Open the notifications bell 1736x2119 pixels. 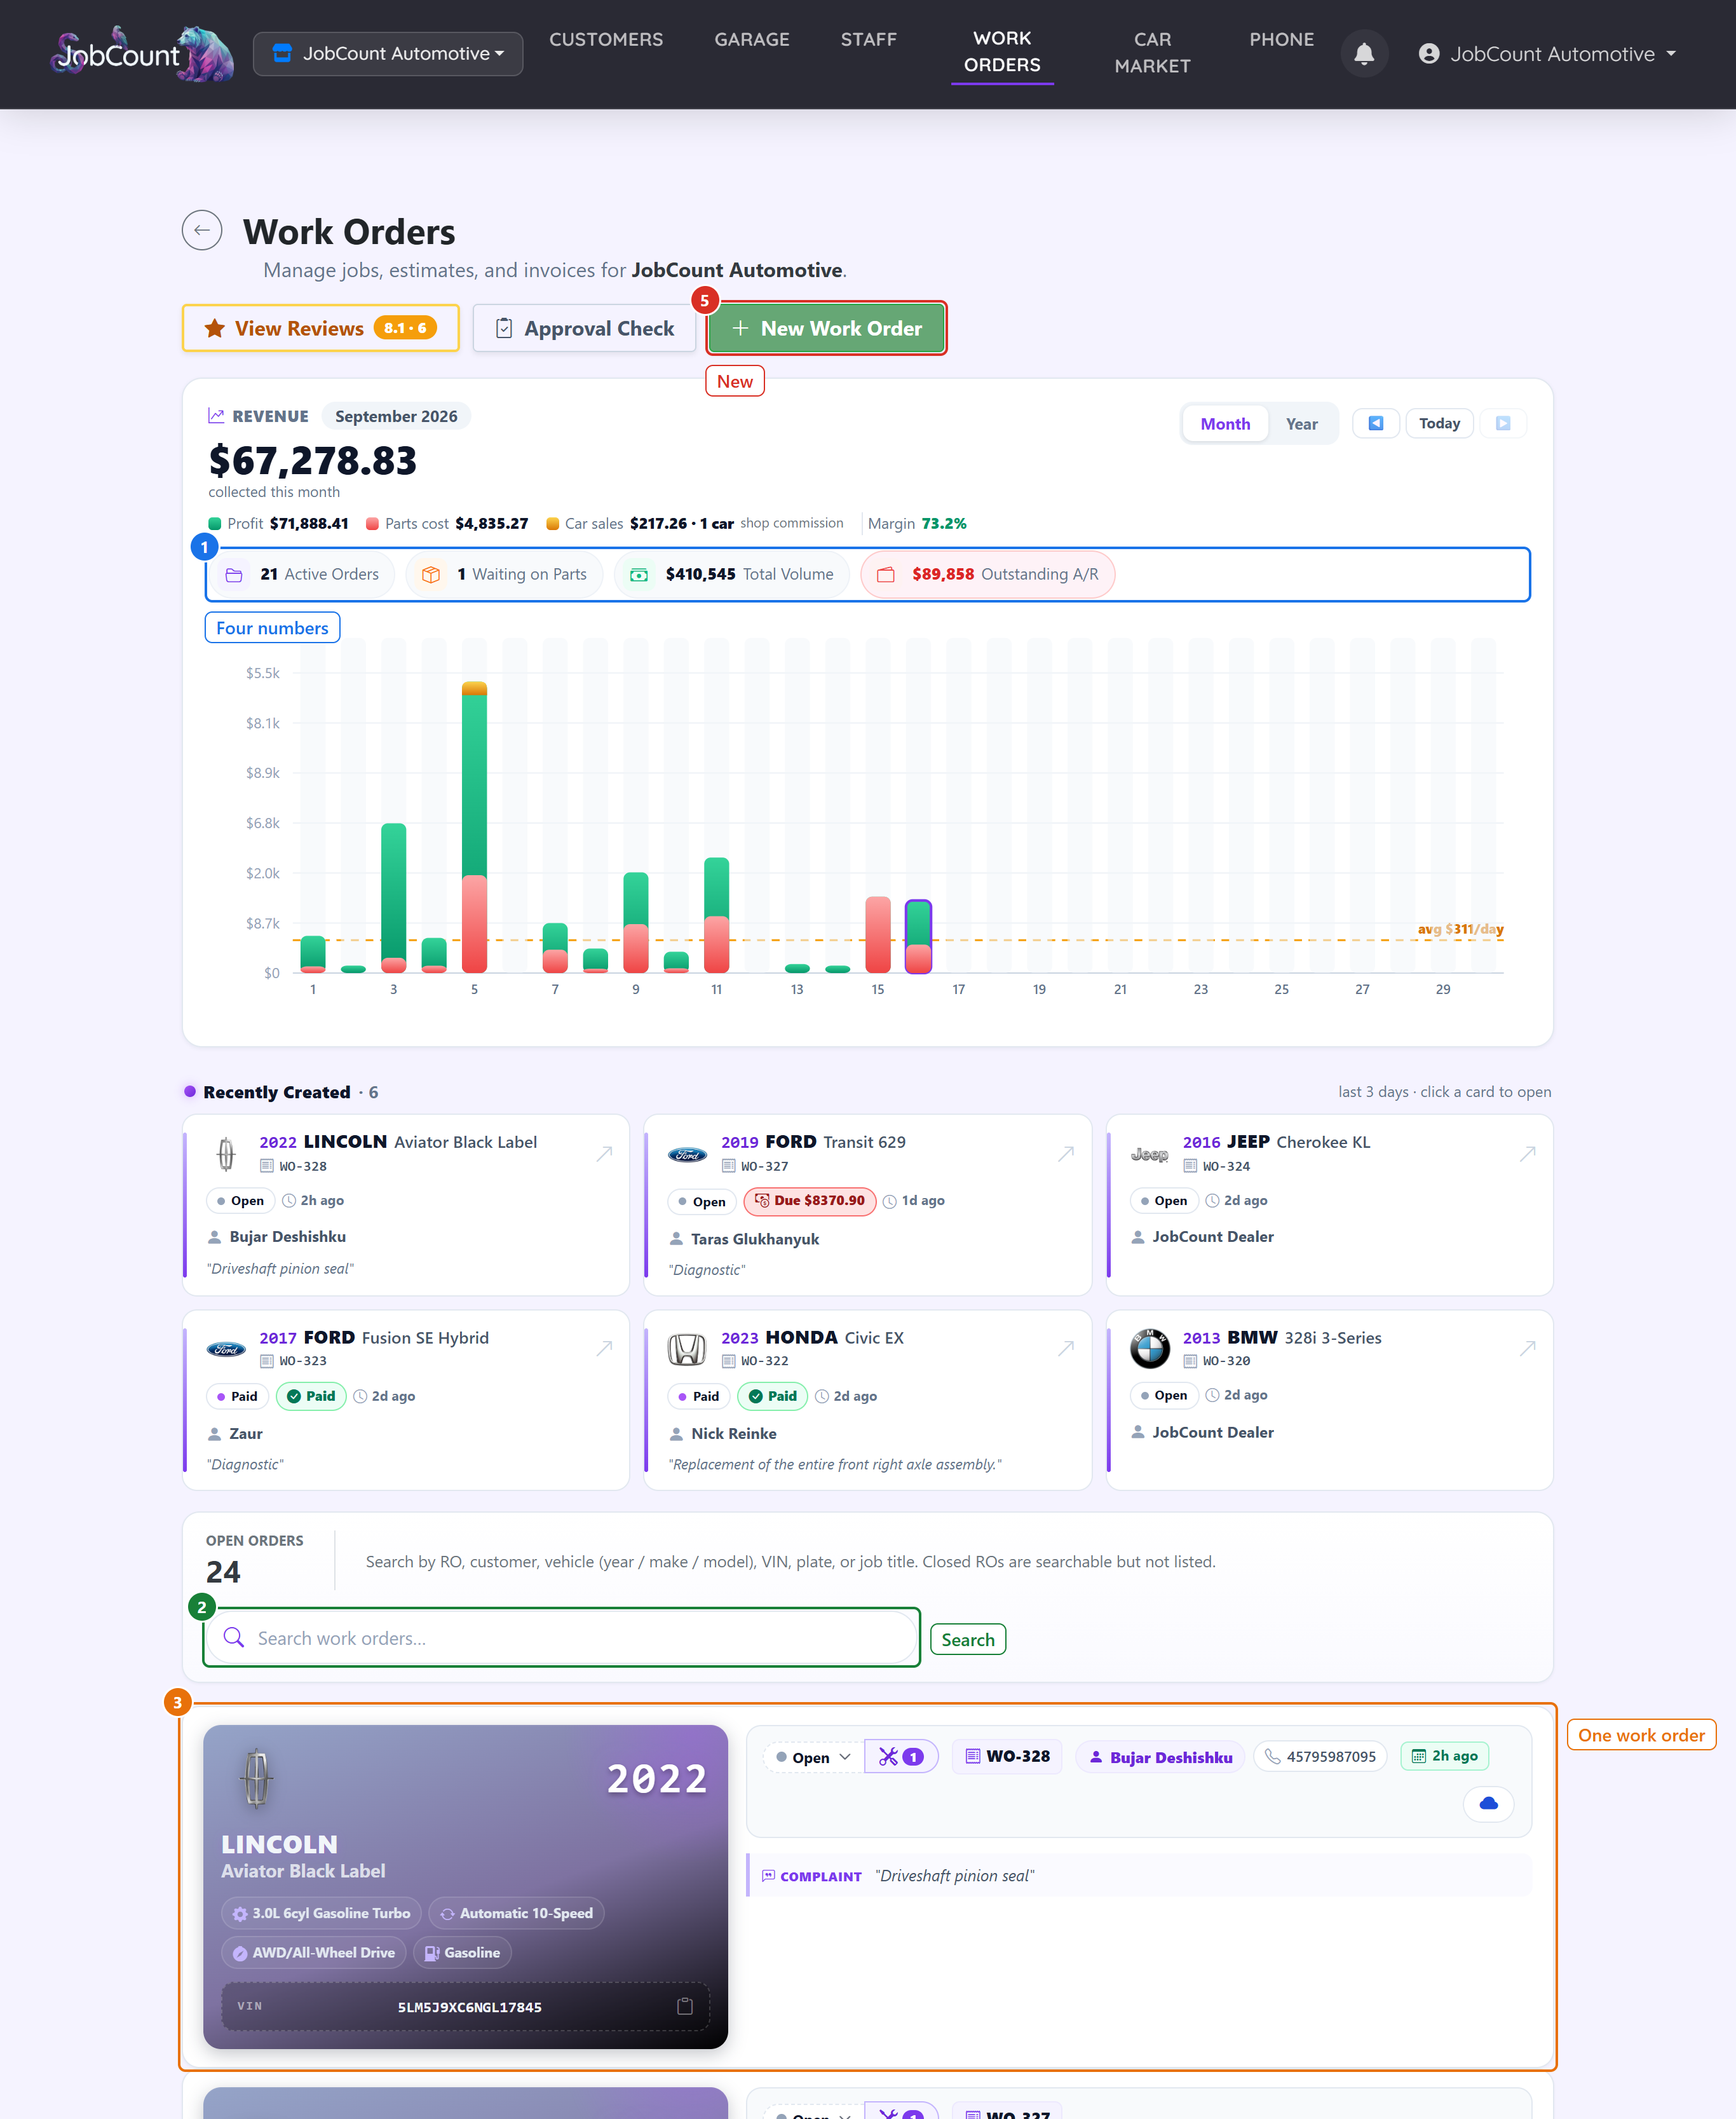coord(1363,54)
